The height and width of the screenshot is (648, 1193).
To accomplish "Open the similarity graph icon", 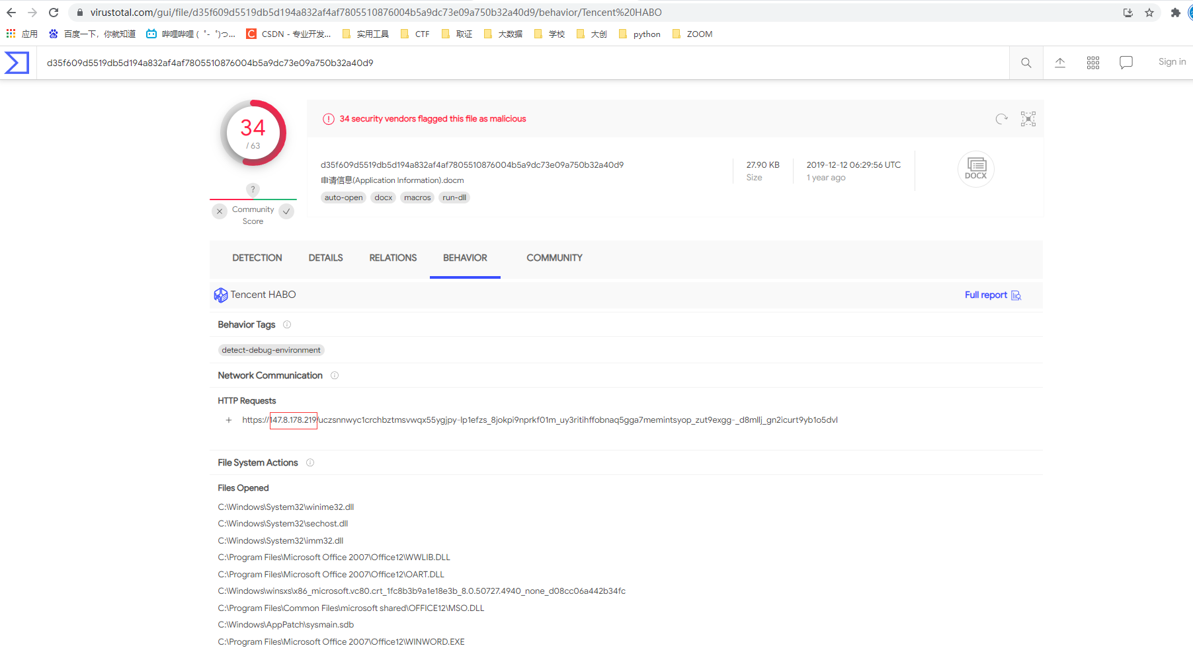I will pos(1028,119).
